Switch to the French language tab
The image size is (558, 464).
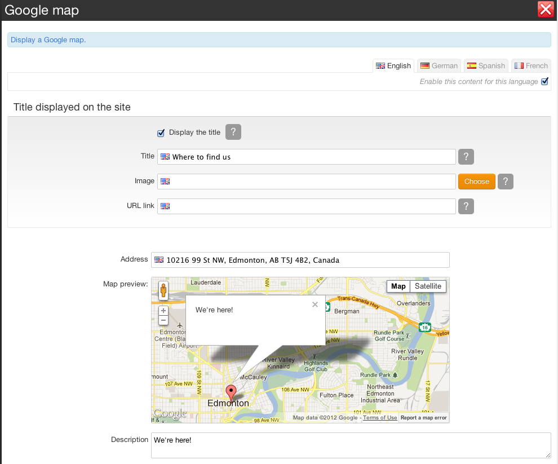531,65
